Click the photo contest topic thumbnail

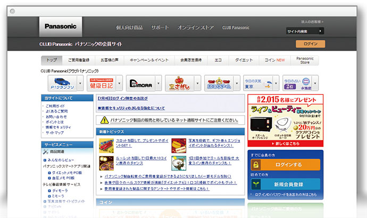click(x=179, y=146)
